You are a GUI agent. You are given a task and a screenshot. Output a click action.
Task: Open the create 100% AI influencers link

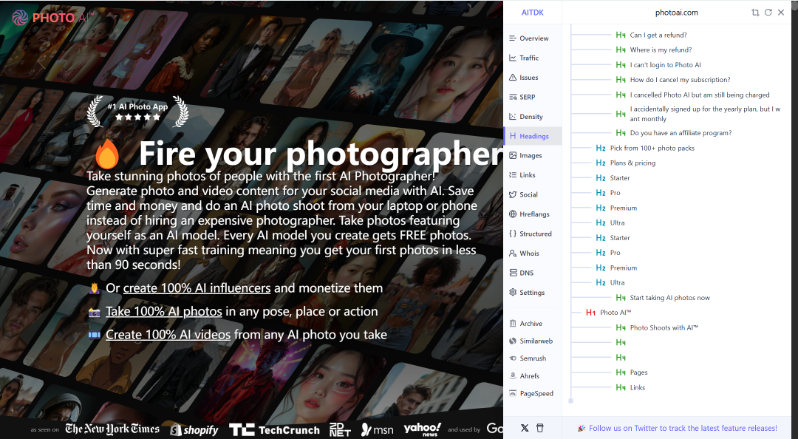tap(197, 287)
